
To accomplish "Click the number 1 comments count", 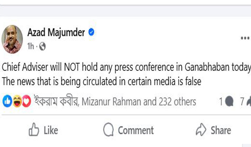I will (x=221, y=101).
